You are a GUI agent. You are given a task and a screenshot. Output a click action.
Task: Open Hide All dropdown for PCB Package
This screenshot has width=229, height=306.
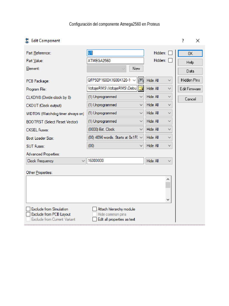point(159,80)
